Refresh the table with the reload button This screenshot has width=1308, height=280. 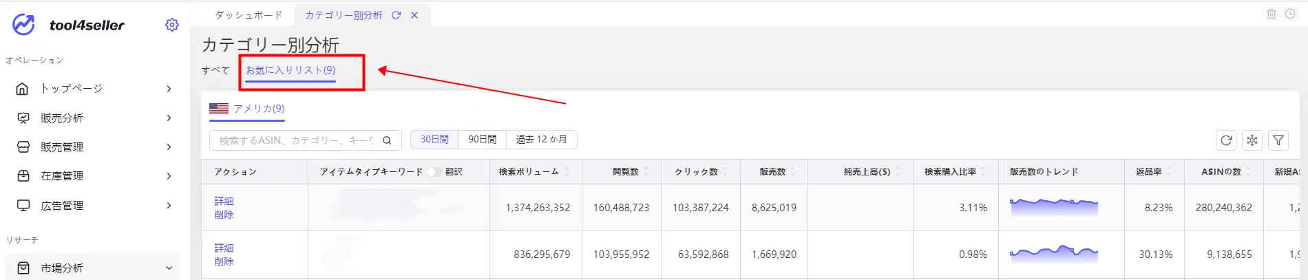[1226, 140]
